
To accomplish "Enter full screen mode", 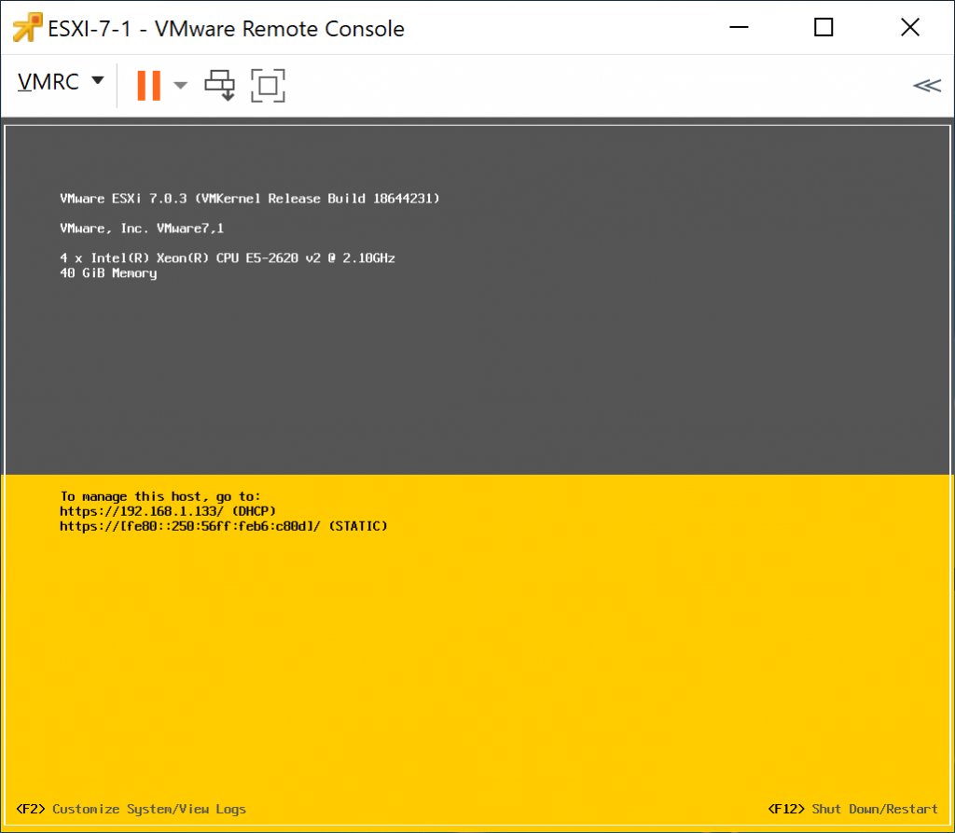I will 268,85.
